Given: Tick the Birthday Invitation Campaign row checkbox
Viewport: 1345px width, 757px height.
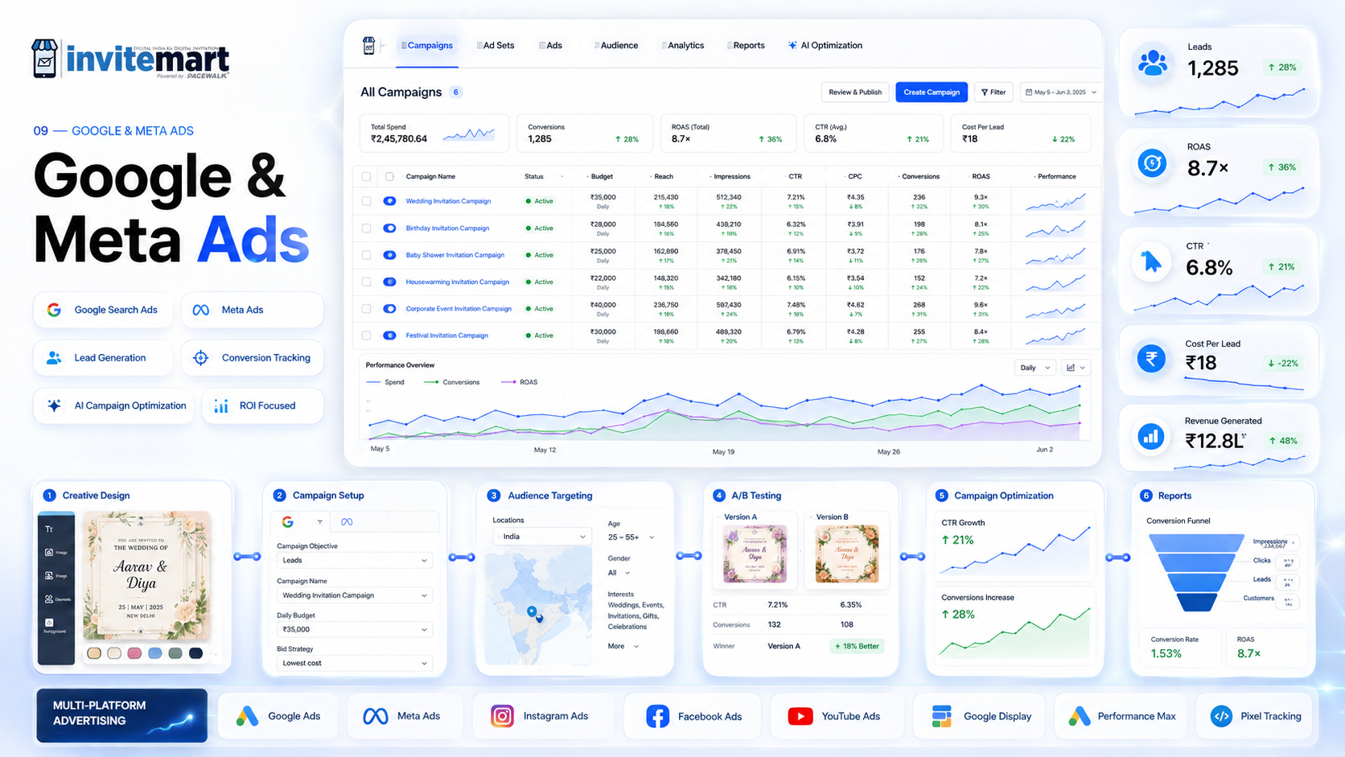Looking at the screenshot, I should click(367, 228).
